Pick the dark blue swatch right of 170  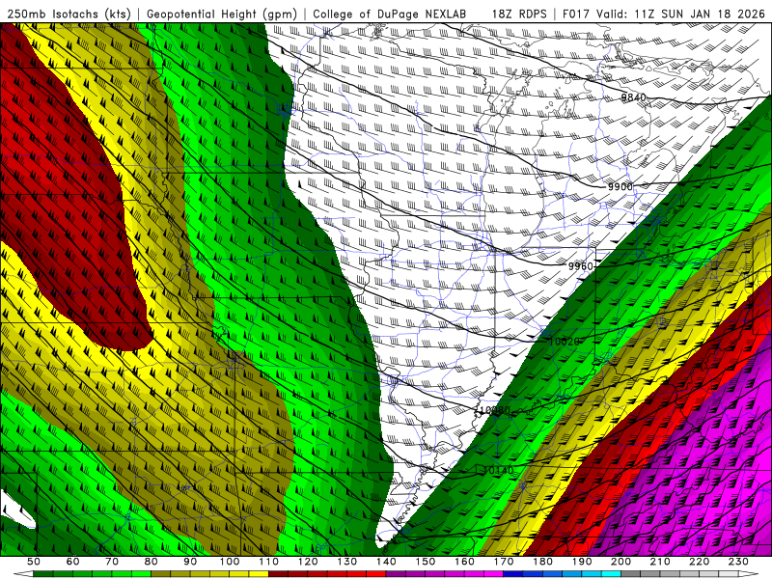[x=513, y=574]
